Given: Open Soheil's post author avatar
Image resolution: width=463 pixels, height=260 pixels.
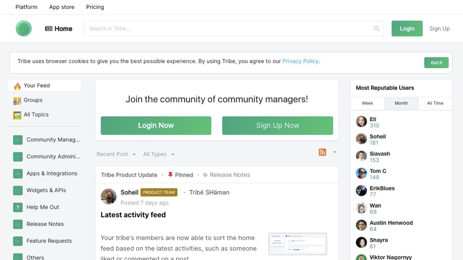Looking at the screenshot, I should [x=108, y=196].
